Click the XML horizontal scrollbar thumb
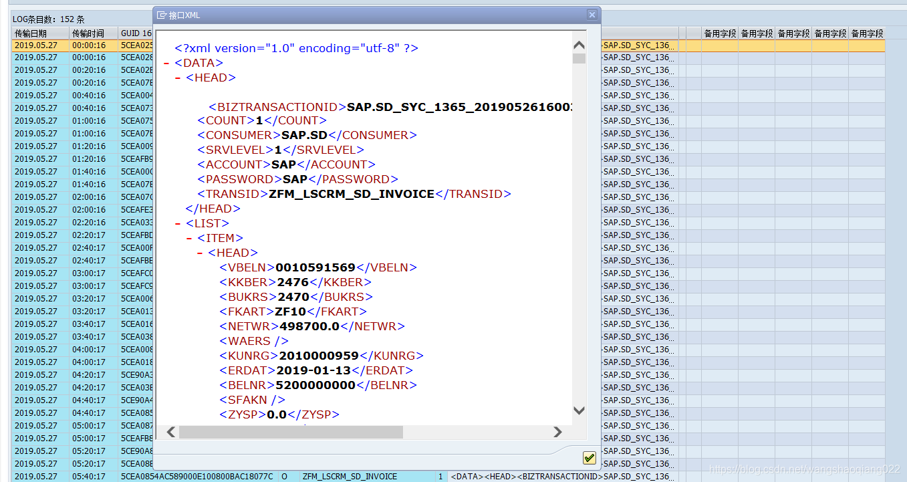This screenshot has width=907, height=482. (x=291, y=432)
